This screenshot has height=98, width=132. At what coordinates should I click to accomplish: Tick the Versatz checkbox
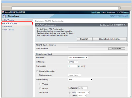pos(40,84)
